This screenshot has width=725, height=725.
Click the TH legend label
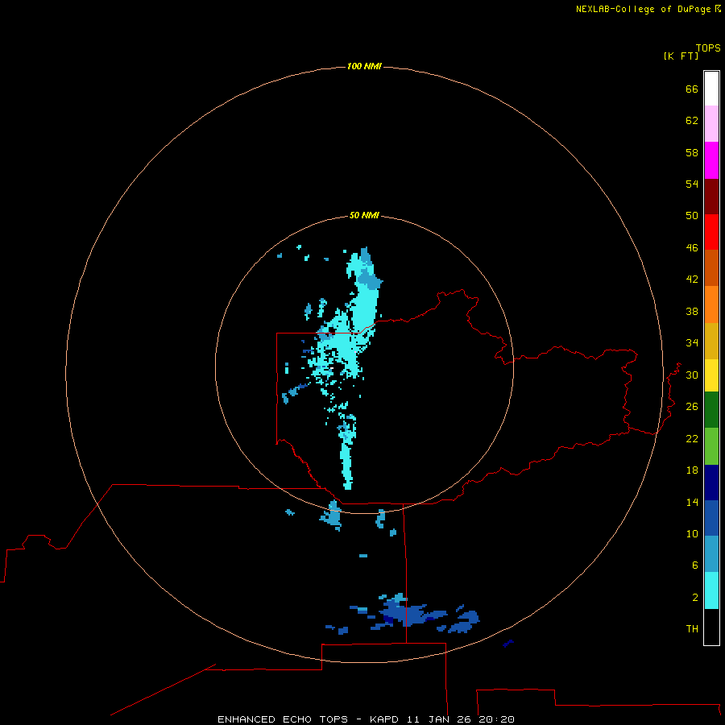pos(692,629)
